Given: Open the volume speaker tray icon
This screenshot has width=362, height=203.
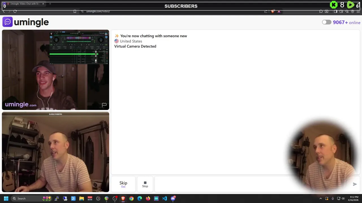Looking at the screenshot, I should point(343,198).
